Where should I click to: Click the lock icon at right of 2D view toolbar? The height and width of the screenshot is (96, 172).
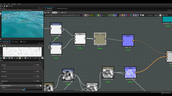click(42, 58)
